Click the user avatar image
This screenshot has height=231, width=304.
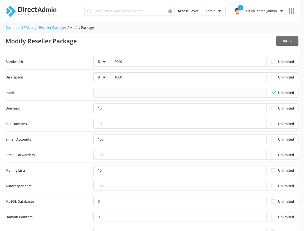237,11
